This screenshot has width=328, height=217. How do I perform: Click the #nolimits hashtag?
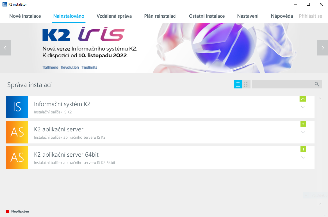[89, 67]
